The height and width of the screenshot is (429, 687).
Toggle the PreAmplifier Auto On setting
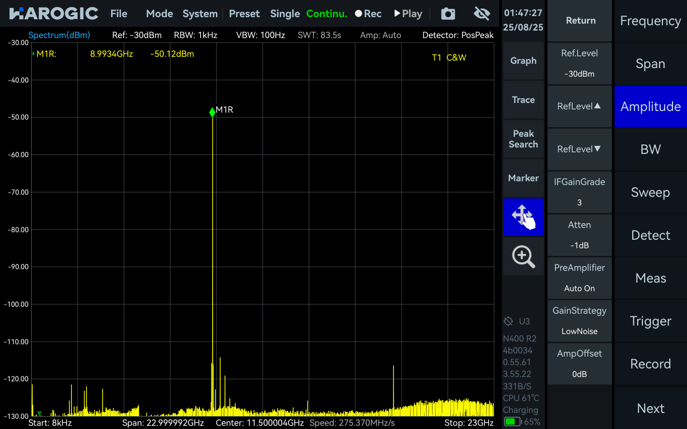(x=580, y=278)
